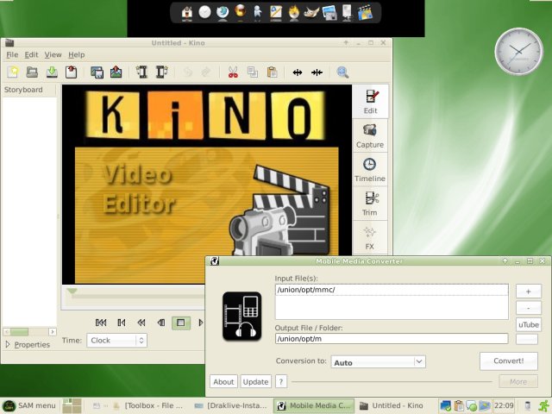Switch to the Edit mode in Kino sidebar
This screenshot has height=414, width=552.
pyautogui.click(x=370, y=102)
